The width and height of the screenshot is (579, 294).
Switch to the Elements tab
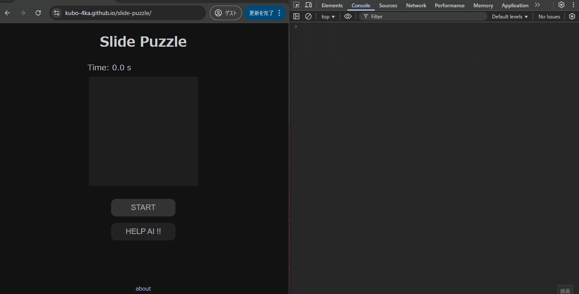332,5
